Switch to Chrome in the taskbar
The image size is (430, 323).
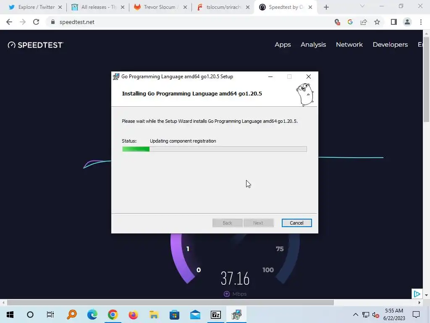tap(113, 315)
